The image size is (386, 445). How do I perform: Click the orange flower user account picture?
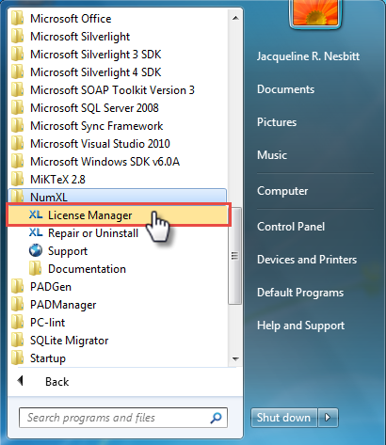tap(314, 12)
